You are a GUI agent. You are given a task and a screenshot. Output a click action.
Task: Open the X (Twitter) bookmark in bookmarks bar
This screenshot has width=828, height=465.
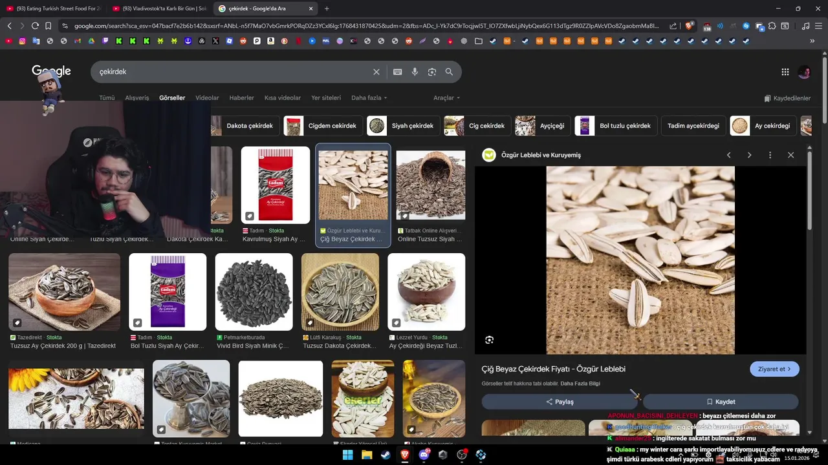[x=215, y=41]
